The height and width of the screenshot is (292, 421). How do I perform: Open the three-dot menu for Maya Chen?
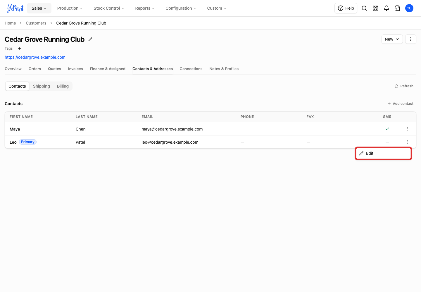(407, 129)
